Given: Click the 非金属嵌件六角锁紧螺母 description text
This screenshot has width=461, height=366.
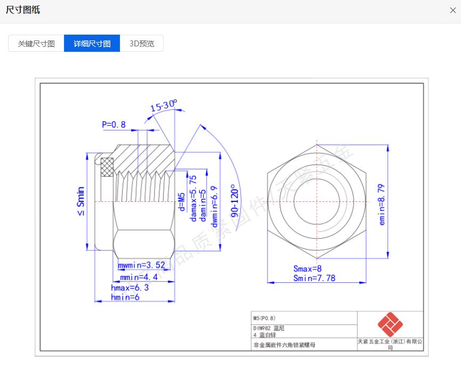Looking at the screenshot, I should pyautogui.click(x=284, y=345).
